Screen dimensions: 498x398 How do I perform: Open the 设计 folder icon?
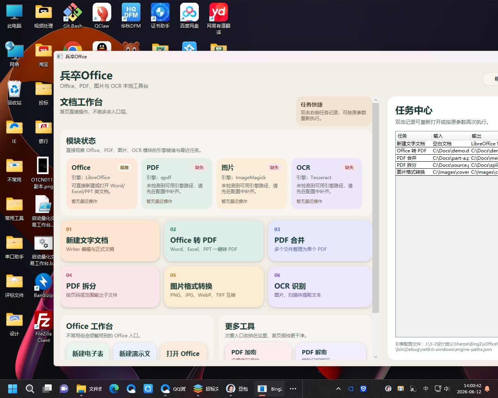(x=14, y=323)
